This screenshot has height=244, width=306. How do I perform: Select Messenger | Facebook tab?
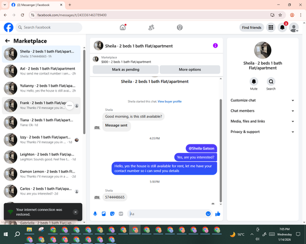(37, 5)
